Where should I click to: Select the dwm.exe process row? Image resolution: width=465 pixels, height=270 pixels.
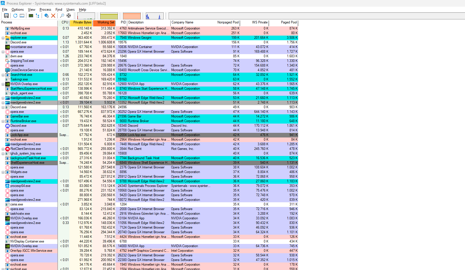tap(149, 56)
